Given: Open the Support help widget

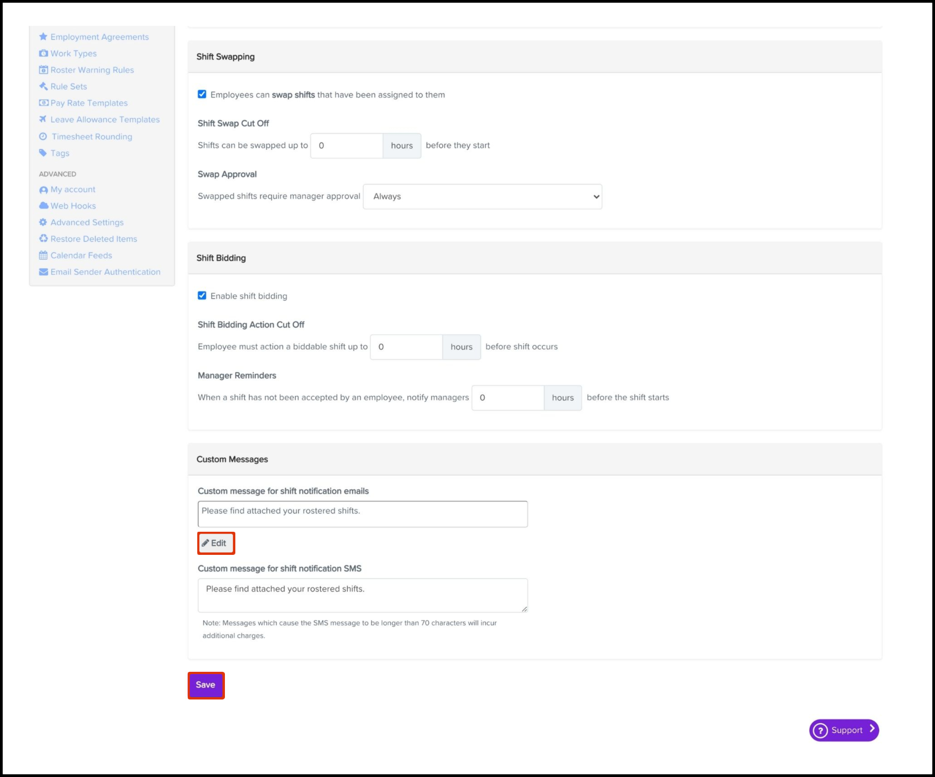Looking at the screenshot, I should (x=843, y=730).
